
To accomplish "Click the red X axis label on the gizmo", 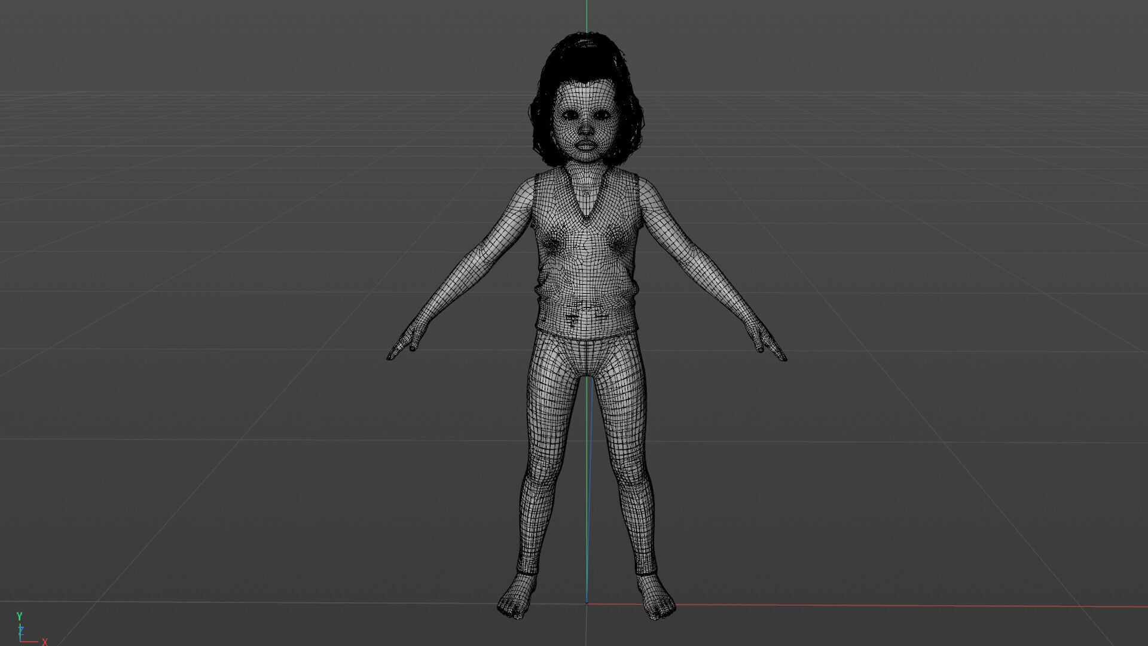I will click(45, 642).
